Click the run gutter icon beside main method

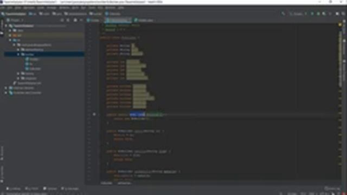coord(94,114)
